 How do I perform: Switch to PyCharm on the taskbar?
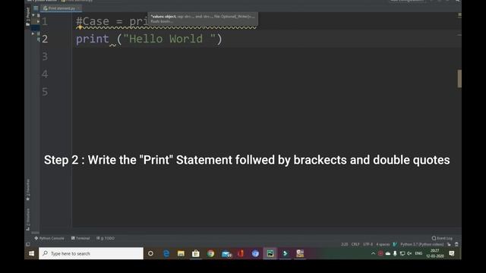(270, 253)
